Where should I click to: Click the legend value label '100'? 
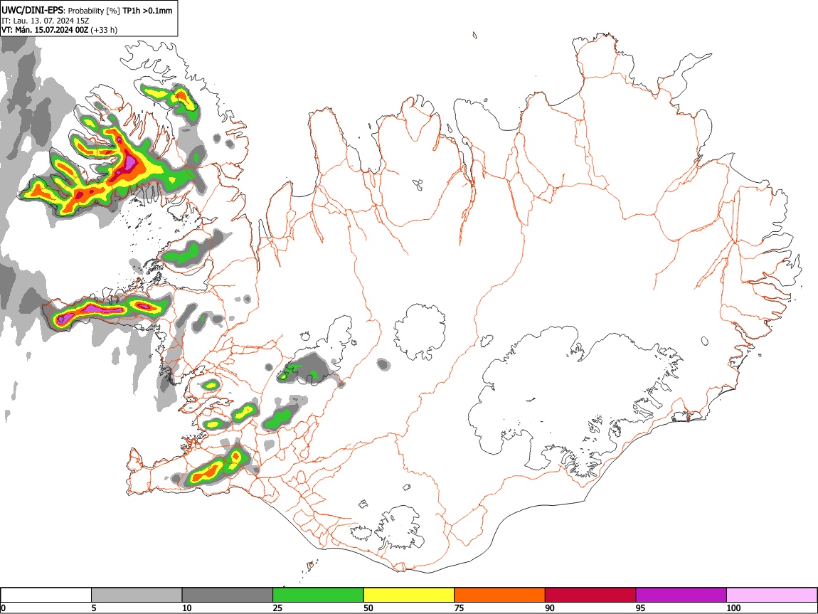coord(733,608)
